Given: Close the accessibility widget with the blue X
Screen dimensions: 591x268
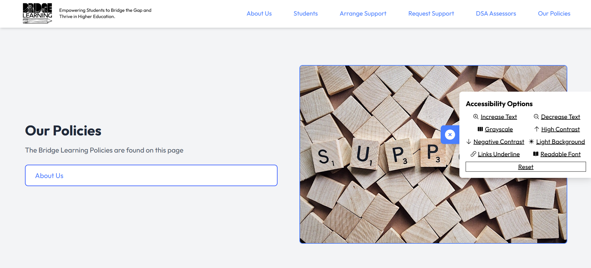Looking at the screenshot, I should [x=450, y=134].
